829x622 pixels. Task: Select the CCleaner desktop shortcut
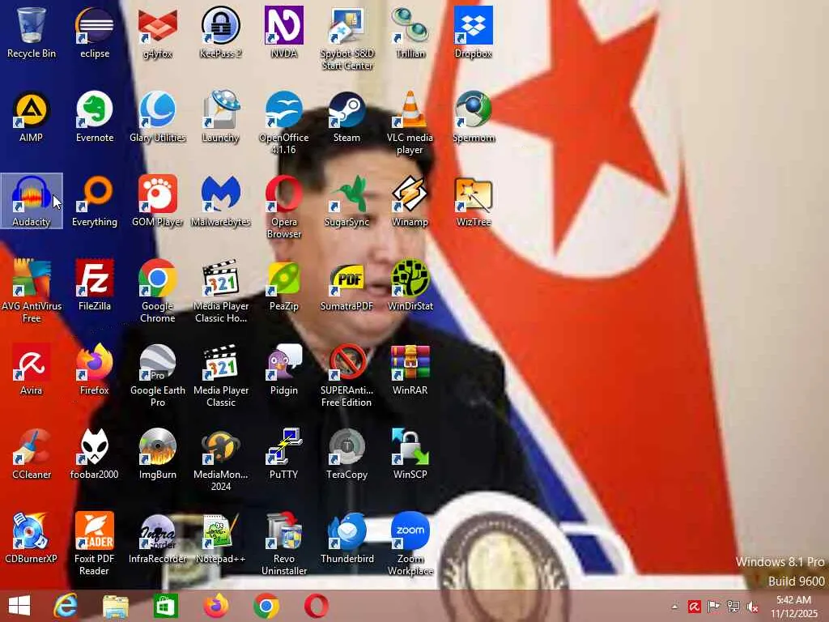point(32,454)
